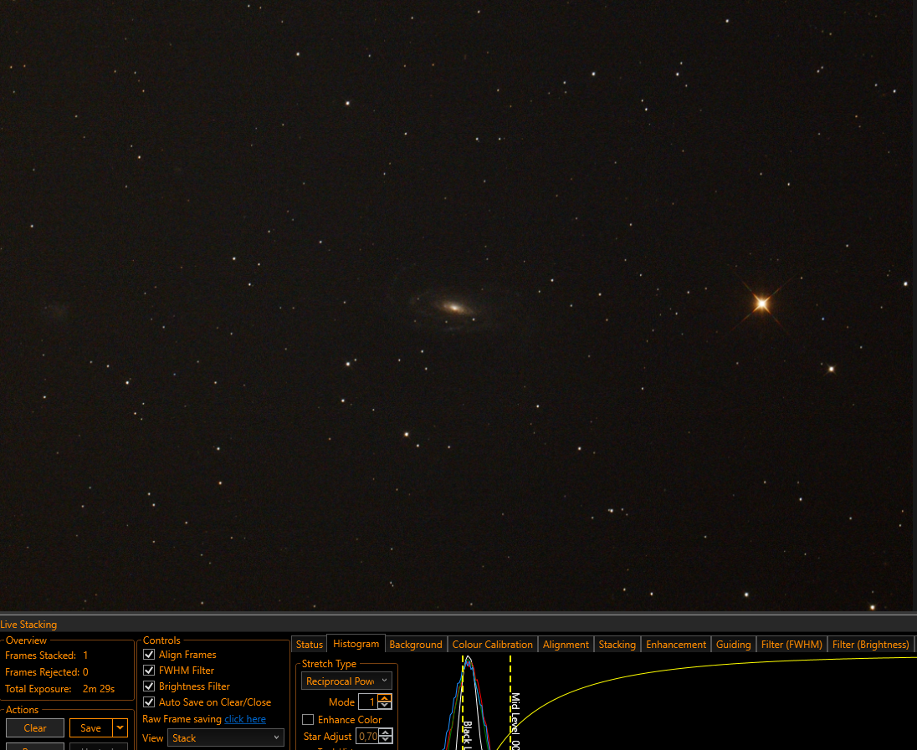Disable the Brightness Filter checkbox
917x750 pixels.
[149, 686]
